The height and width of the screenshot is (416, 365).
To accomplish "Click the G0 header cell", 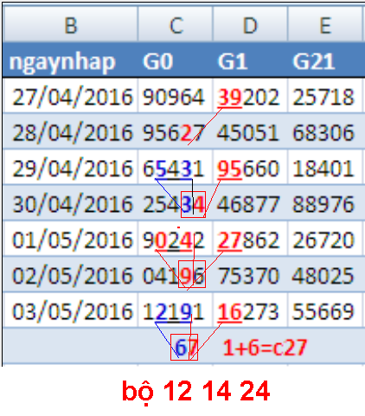I will tap(176, 61).
